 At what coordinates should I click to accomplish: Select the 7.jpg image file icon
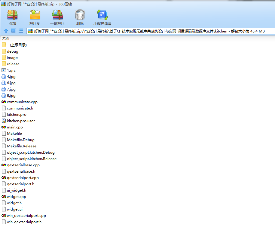tap(4, 89)
